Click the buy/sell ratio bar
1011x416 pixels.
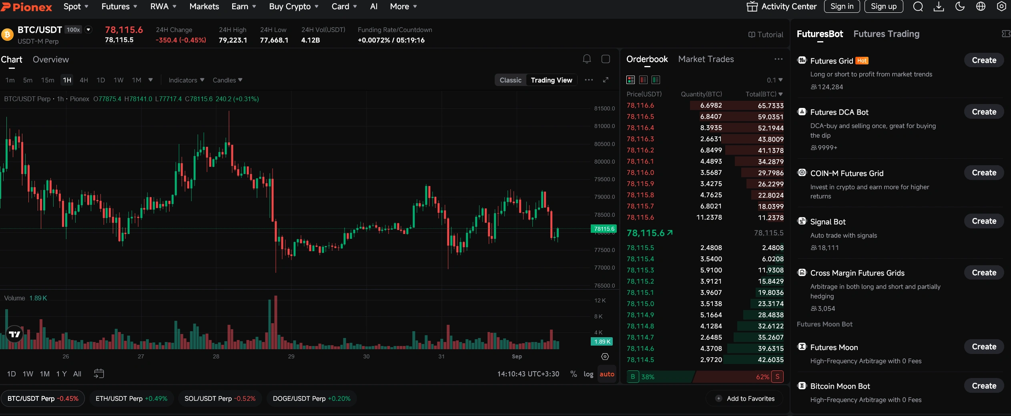tap(705, 377)
